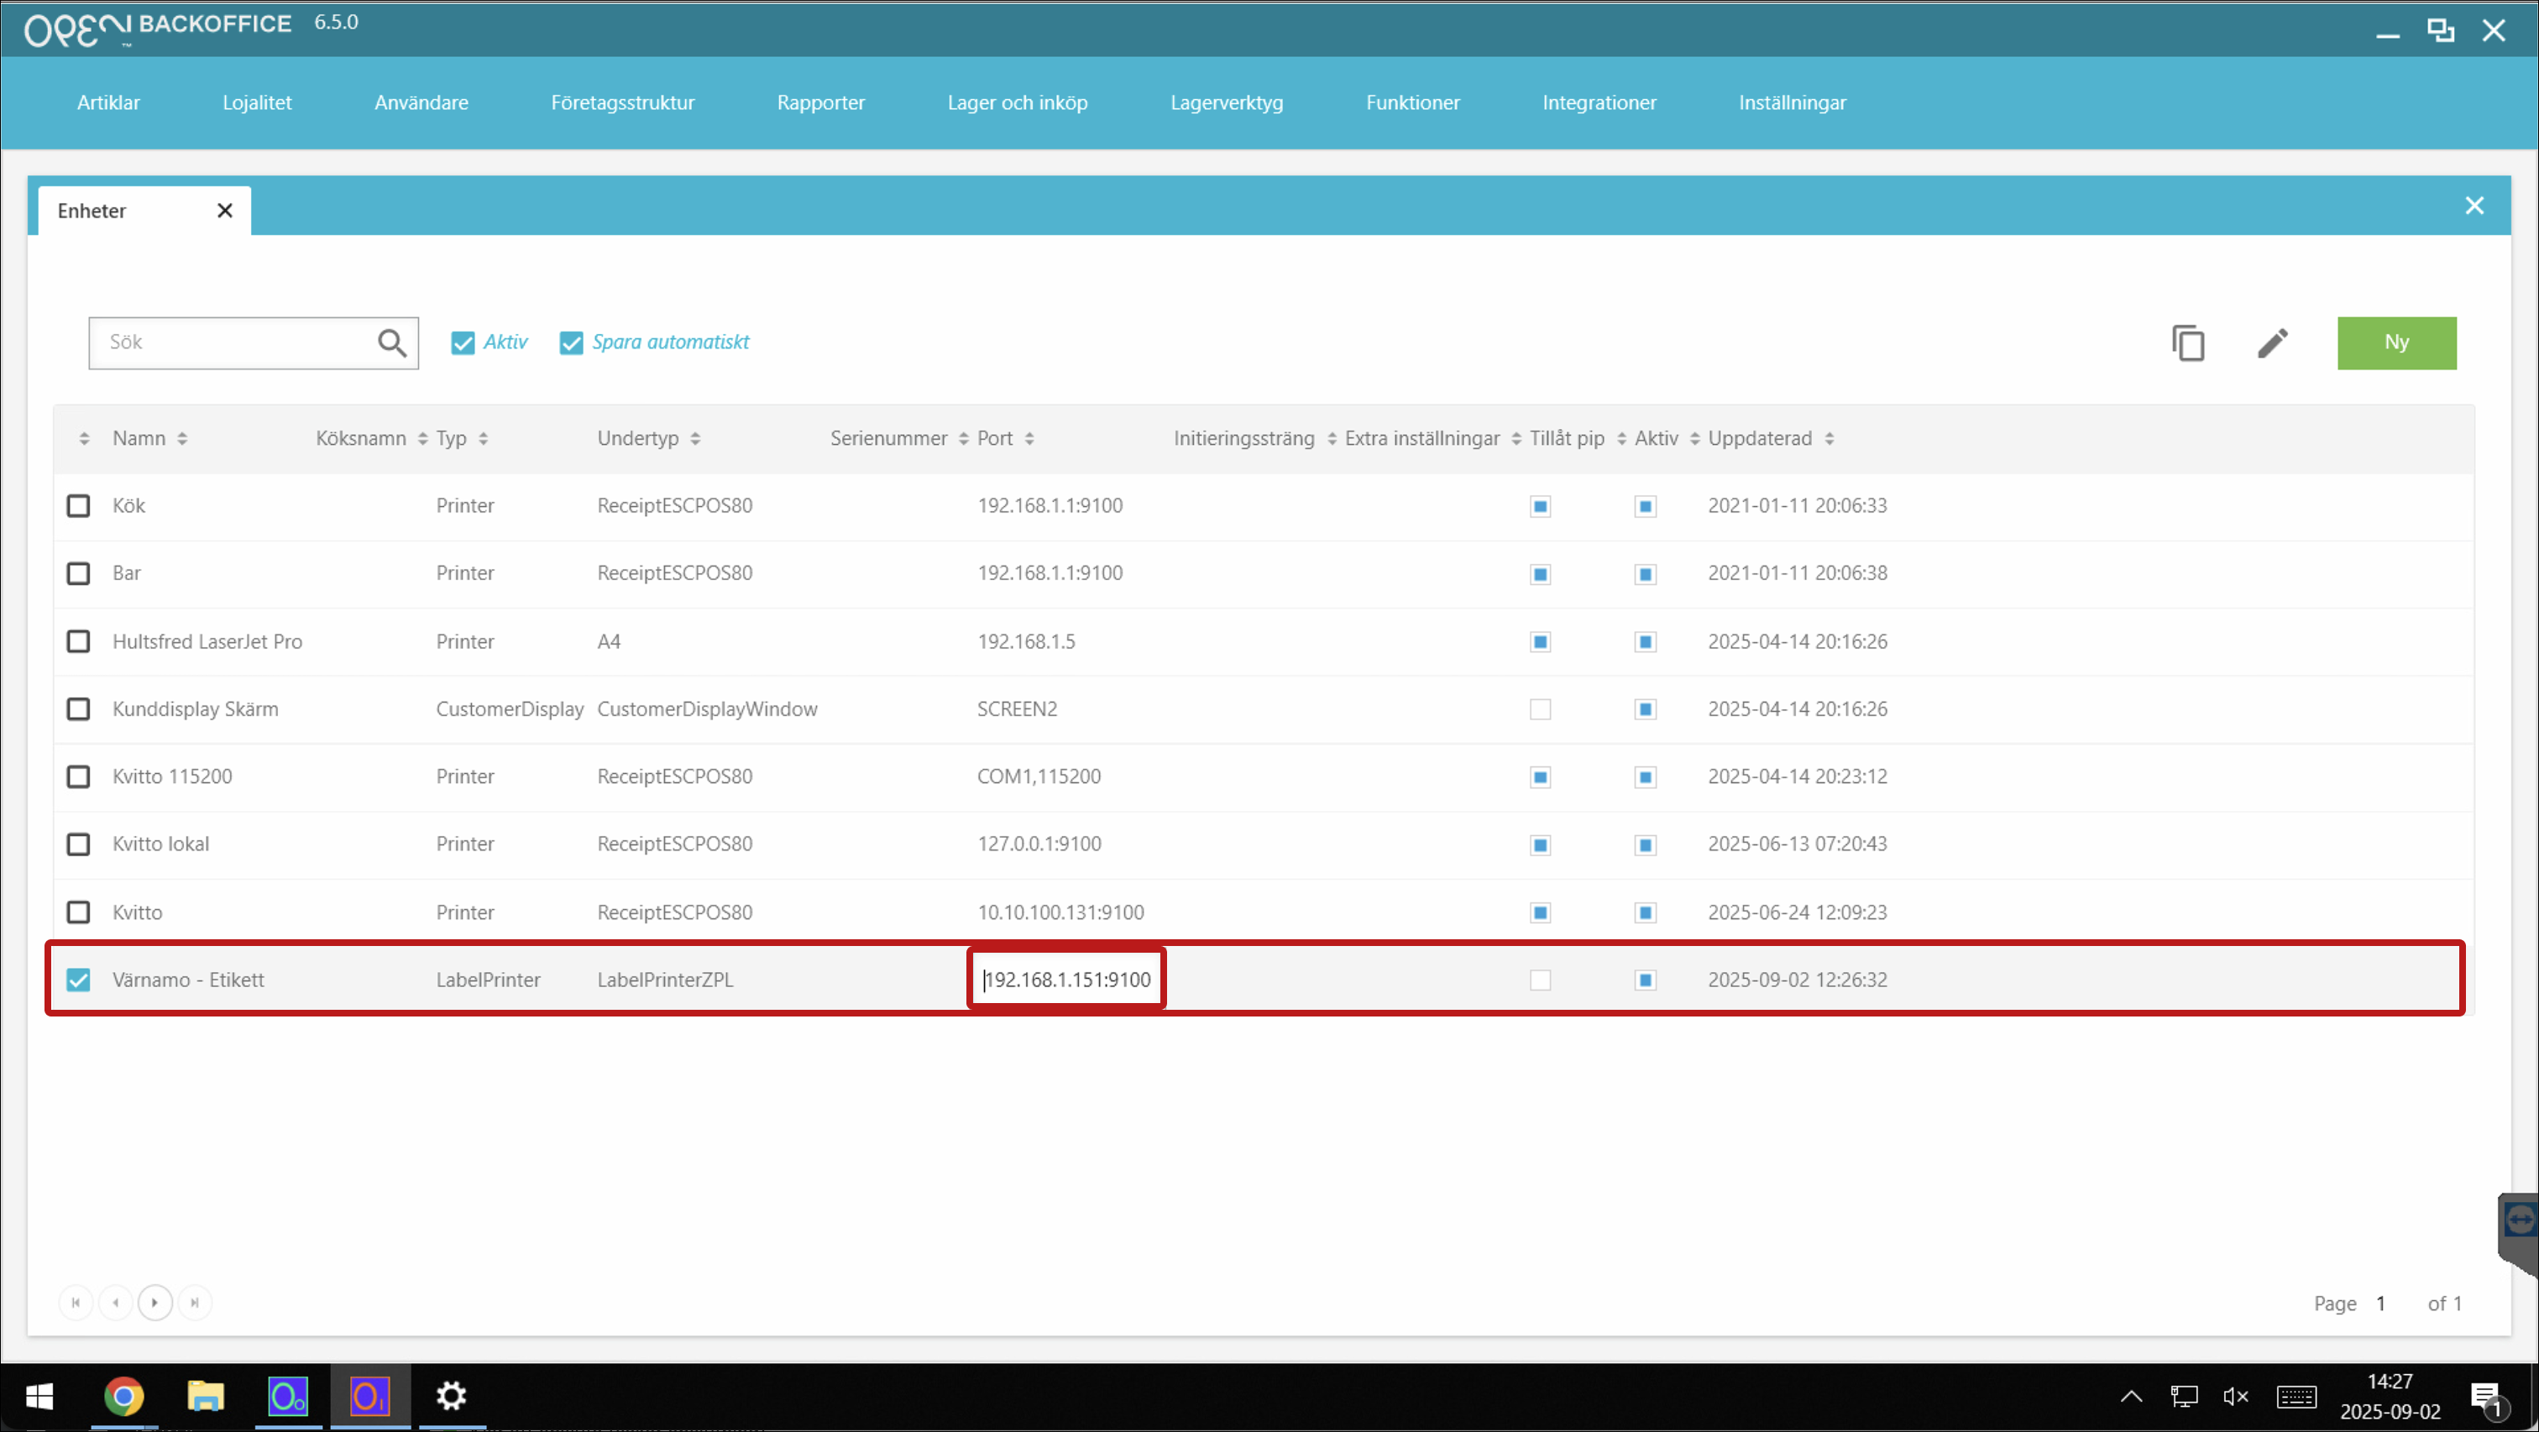Click the network tray icon
Image resolution: width=2539 pixels, height=1432 pixels.
tap(2184, 1397)
